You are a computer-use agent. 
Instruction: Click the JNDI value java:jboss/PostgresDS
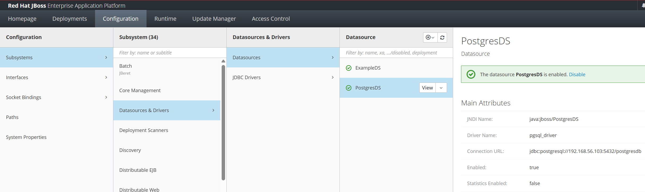(554, 119)
